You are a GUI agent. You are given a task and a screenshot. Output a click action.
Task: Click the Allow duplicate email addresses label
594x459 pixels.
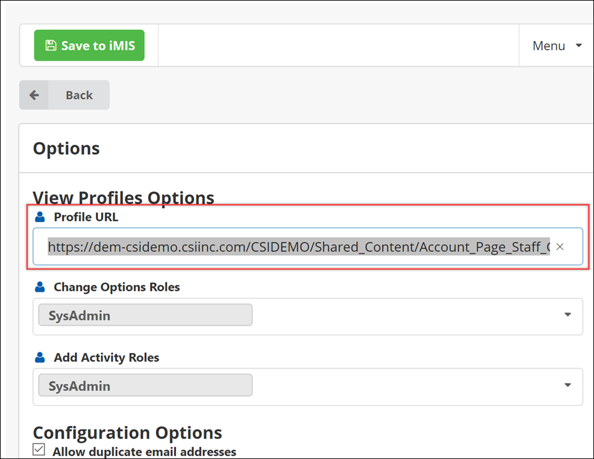144,452
